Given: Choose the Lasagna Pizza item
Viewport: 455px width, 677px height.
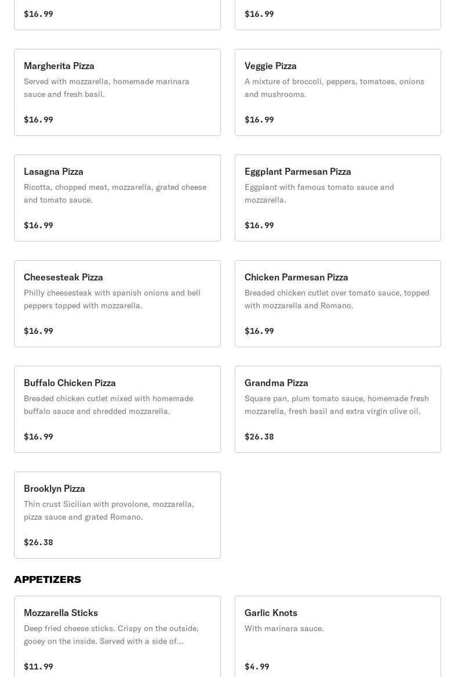Looking at the screenshot, I should 117,198.
